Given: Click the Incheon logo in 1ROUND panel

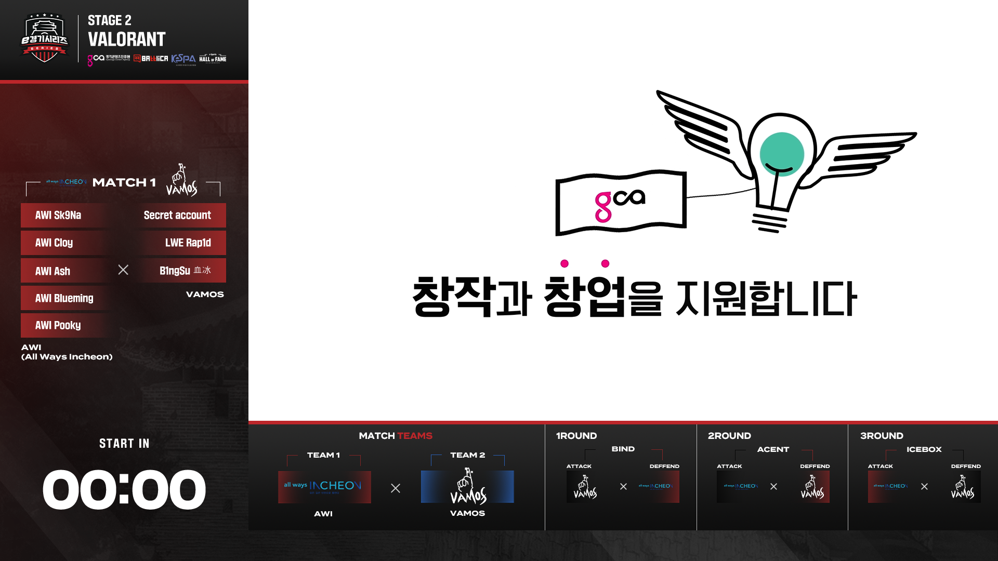Looking at the screenshot, I should click(656, 487).
